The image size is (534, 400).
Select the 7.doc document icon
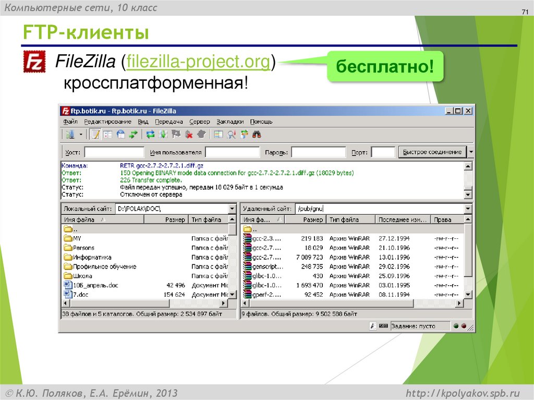click(x=68, y=294)
